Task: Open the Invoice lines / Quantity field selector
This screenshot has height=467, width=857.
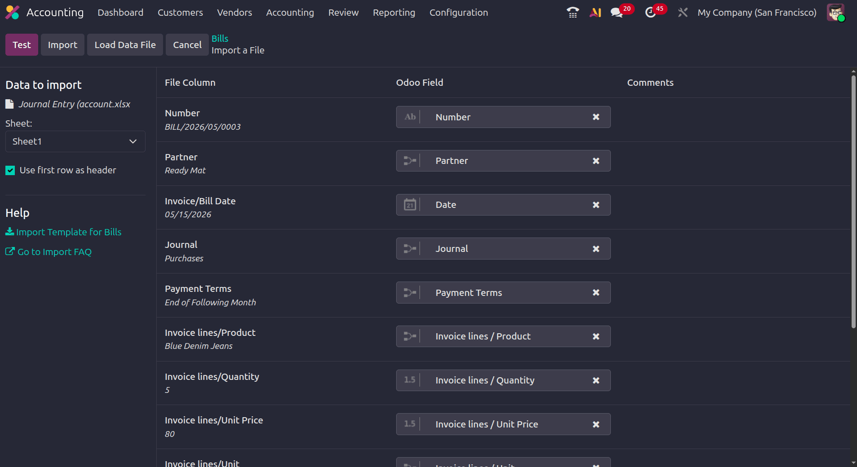Action: (503, 380)
